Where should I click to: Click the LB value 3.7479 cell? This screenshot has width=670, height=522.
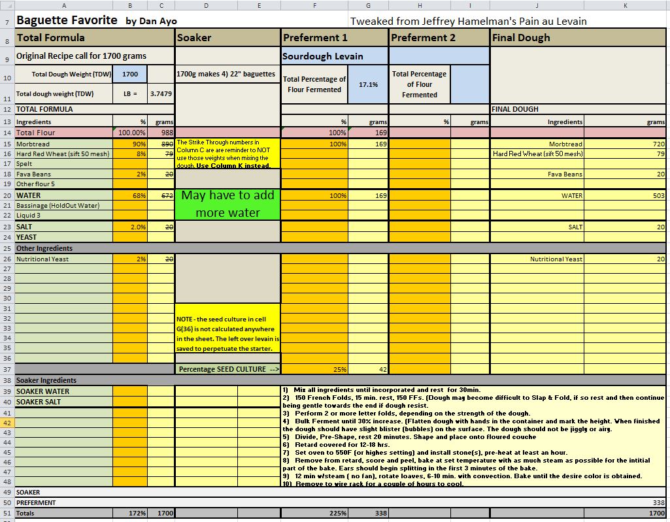click(x=161, y=93)
